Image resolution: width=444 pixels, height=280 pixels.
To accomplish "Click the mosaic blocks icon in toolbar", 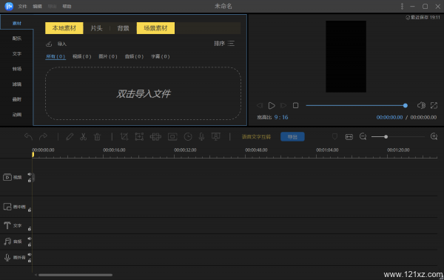I will coord(155,136).
